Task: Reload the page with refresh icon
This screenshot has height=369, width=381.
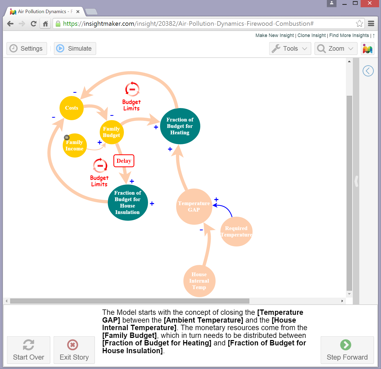Action: (x=34, y=24)
